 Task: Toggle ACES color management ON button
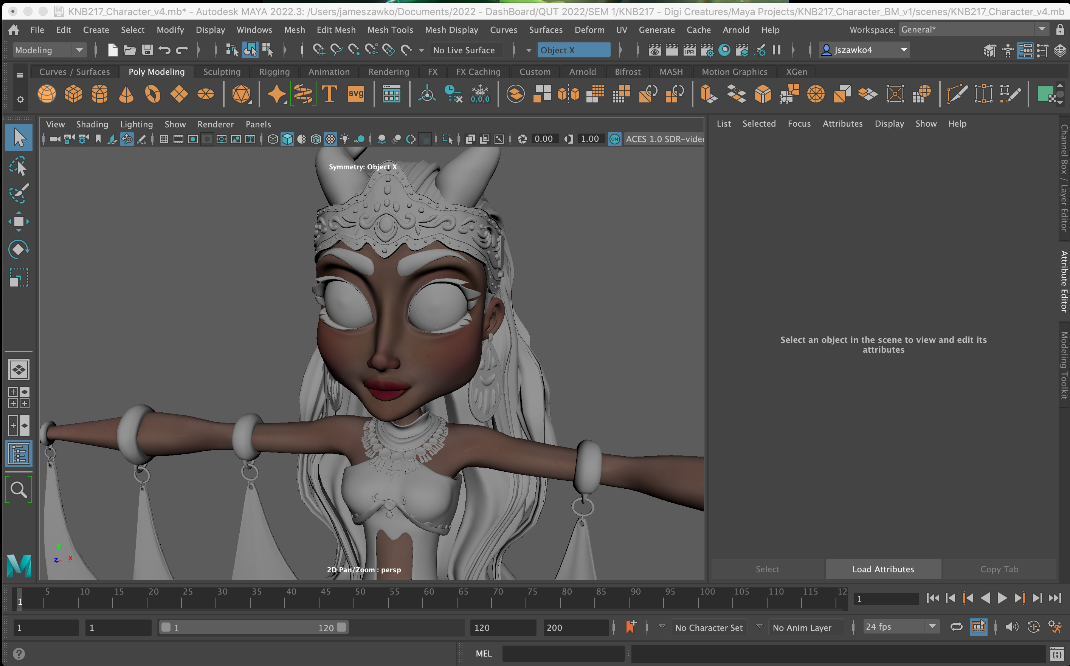614,139
